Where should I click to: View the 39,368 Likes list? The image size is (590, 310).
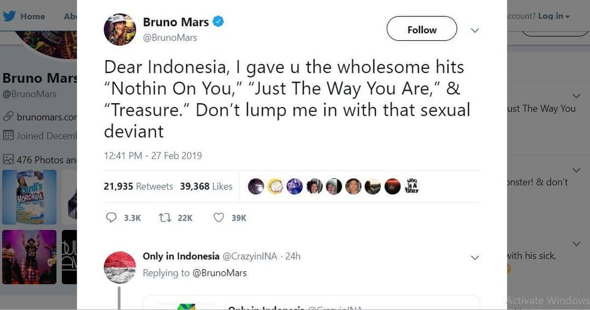click(x=206, y=186)
